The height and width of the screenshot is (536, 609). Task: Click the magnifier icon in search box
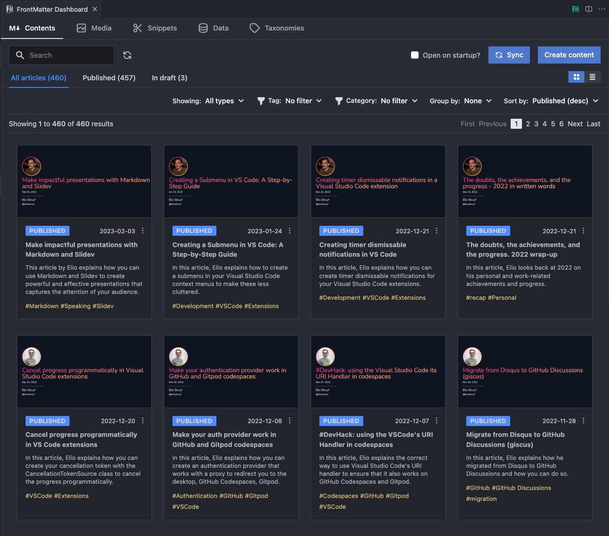pyautogui.click(x=20, y=55)
